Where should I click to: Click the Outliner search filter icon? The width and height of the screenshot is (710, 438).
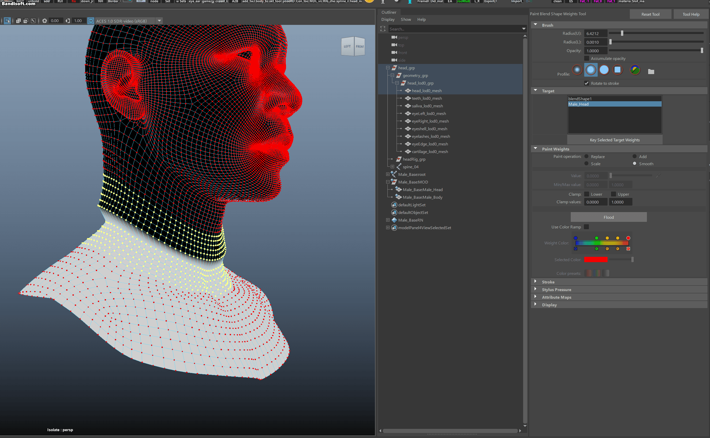tap(383, 29)
